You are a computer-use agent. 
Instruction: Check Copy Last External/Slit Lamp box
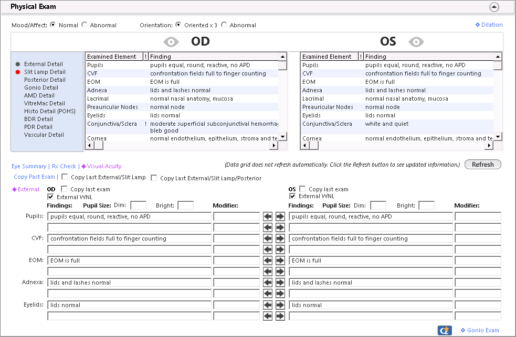point(65,177)
